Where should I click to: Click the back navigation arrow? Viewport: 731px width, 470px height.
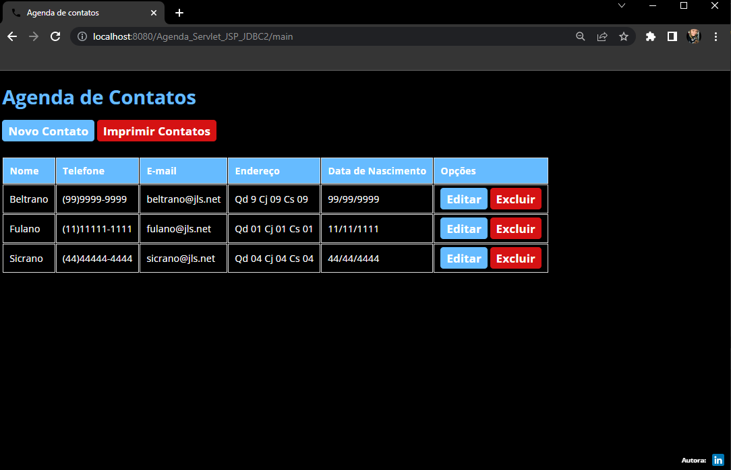tap(11, 36)
